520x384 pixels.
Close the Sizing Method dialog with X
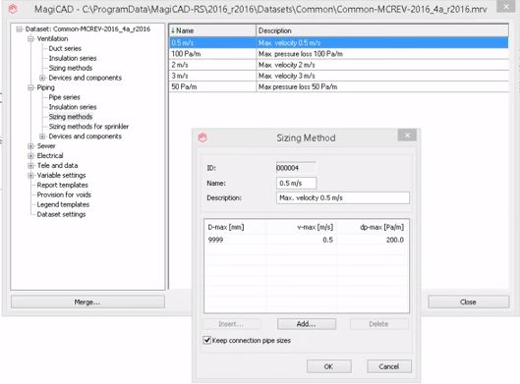407,135
